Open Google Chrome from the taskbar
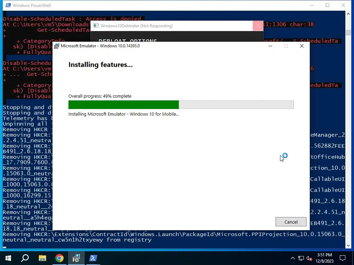The height and width of the screenshot is (265, 354). (59, 258)
